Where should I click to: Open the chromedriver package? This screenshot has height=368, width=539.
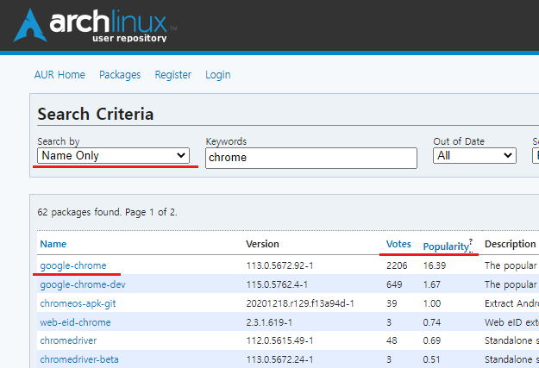[x=68, y=340]
